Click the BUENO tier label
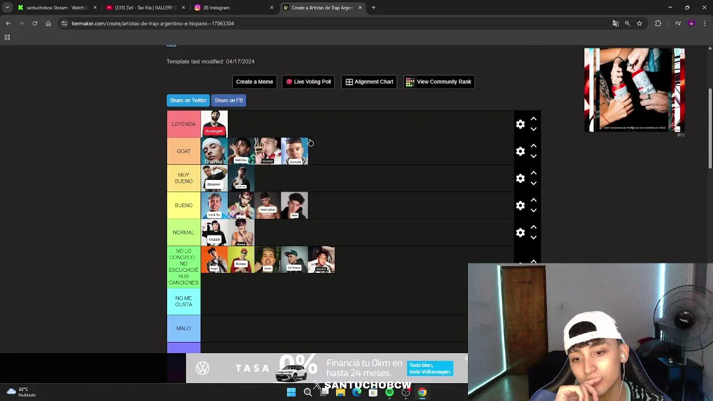The height and width of the screenshot is (401, 713). click(184, 205)
